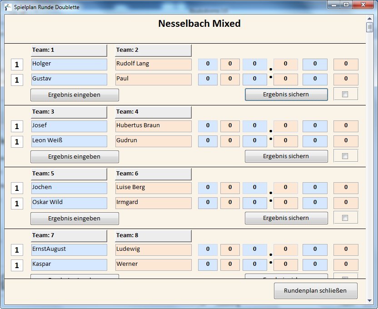Click the vertical scrollbar thumb
Screen dimensions: 378x309
pos(370,27)
